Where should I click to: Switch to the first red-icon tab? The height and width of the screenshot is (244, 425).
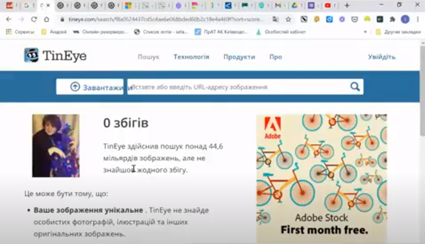click(x=10, y=5)
